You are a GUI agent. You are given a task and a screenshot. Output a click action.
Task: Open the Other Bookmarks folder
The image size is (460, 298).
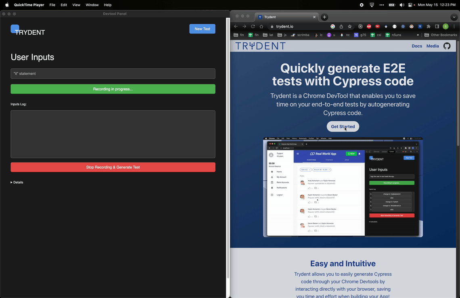point(441,35)
